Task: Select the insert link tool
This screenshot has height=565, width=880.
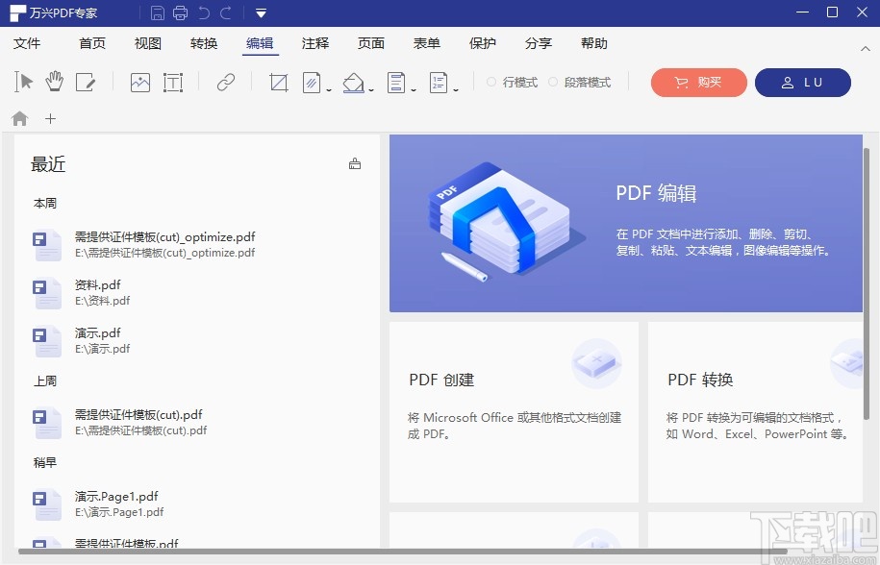Action: pyautogui.click(x=224, y=82)
